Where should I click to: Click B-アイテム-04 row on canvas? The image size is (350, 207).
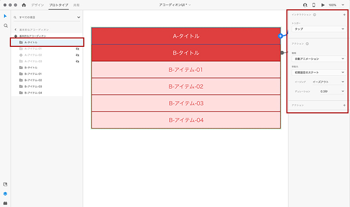tap(186, 120)
